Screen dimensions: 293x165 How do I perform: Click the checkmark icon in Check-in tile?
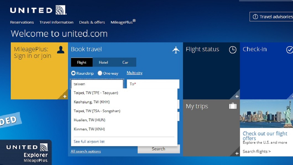289,50
